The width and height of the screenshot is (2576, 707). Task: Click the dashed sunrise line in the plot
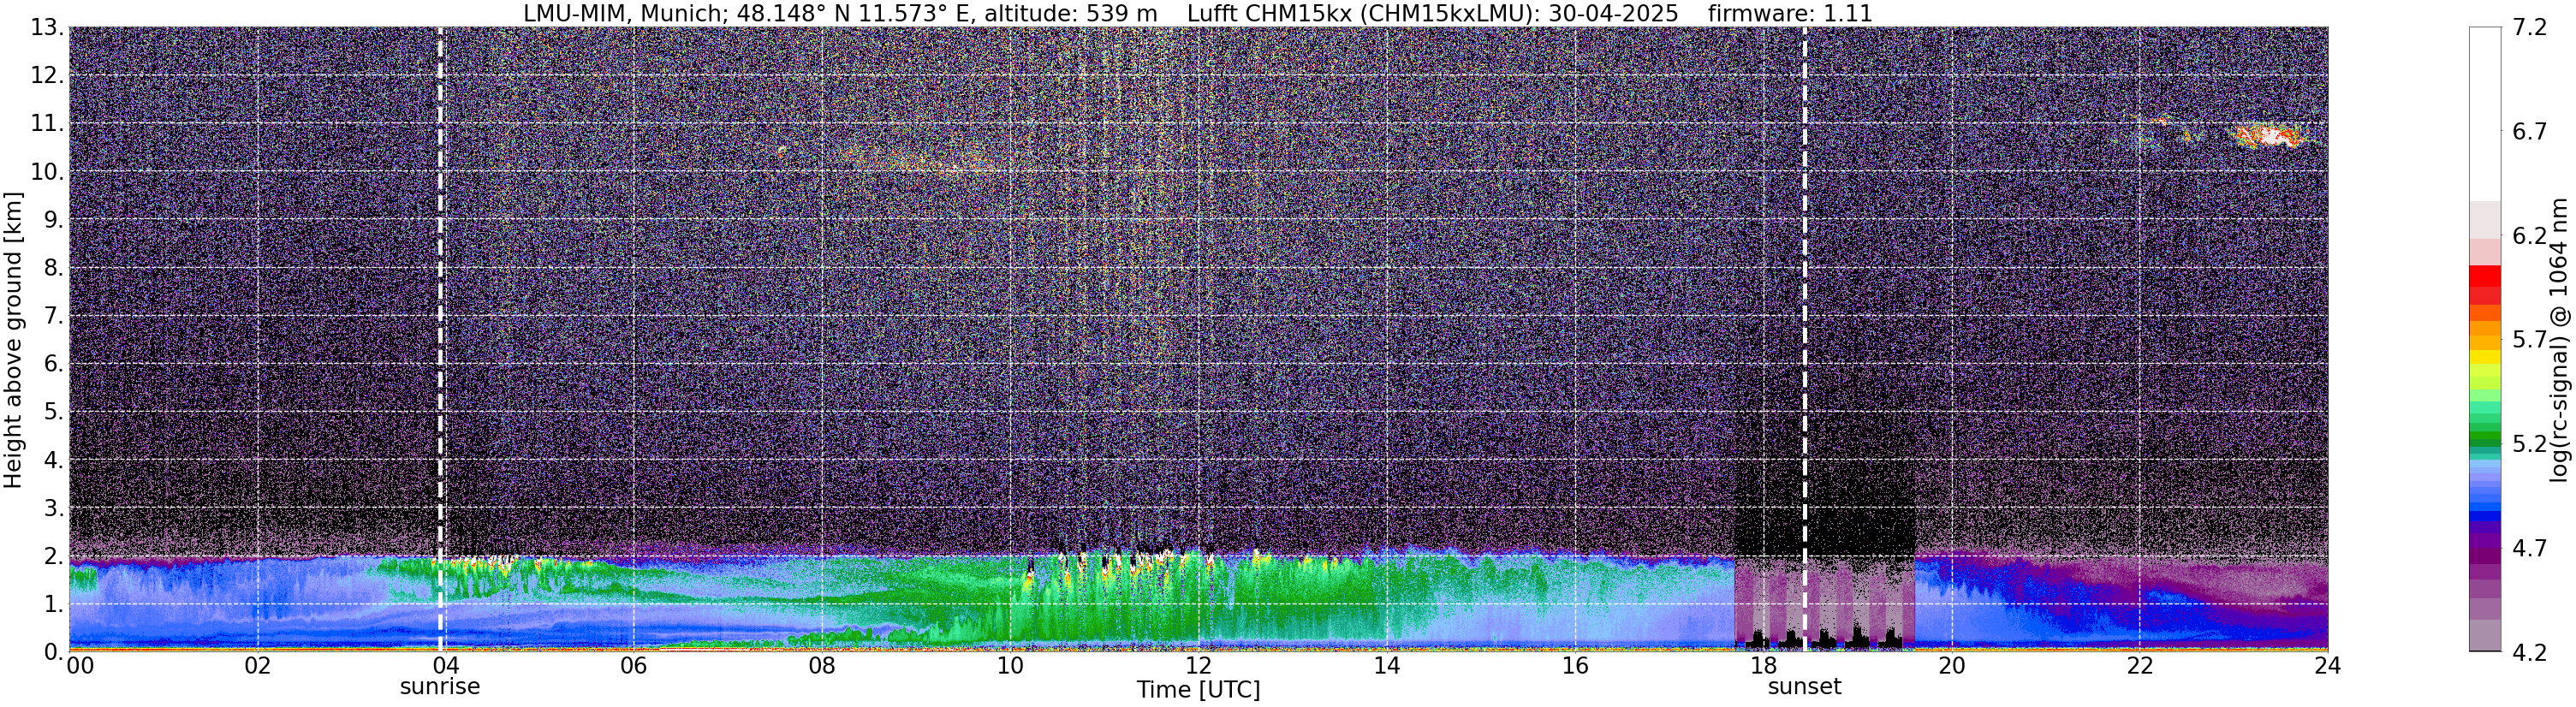(x=440, y=339)
